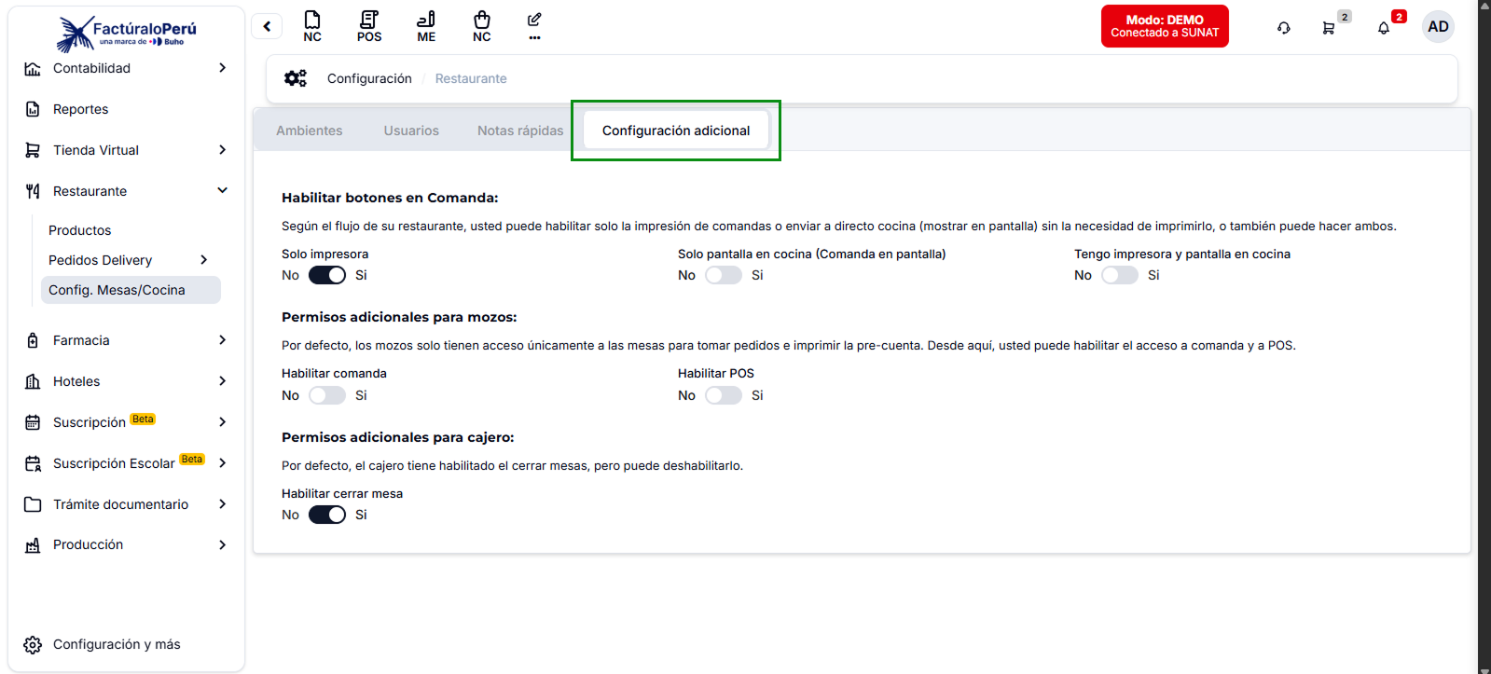Enable the Habilitar POS toggle
Screen dimensions: 1491x674
tap(724, 395)
